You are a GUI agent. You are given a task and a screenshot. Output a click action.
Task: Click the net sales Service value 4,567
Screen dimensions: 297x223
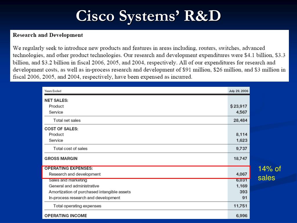click(242, 112)
